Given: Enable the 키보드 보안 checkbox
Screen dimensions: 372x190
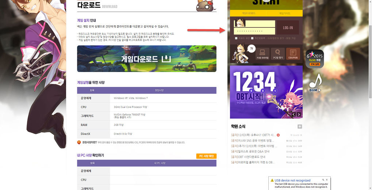Looking at the screenshot, I should 237,38.
